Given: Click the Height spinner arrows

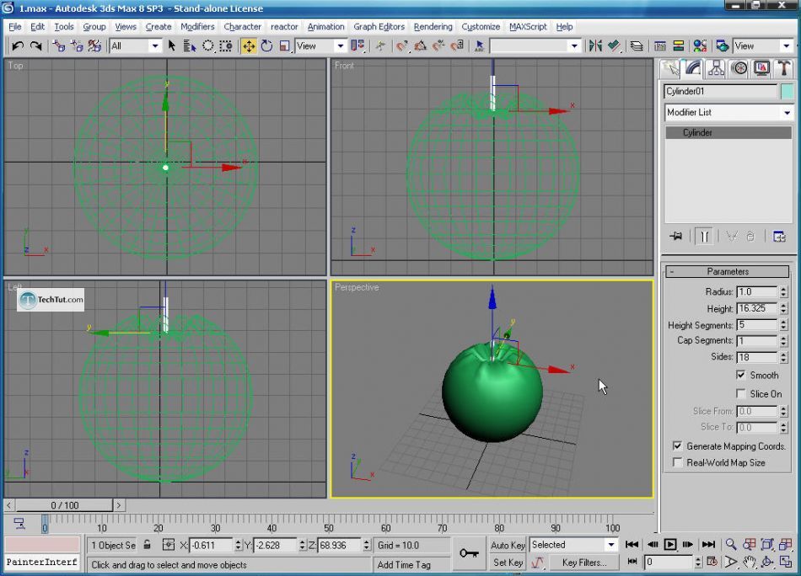Looking at the screenshot, I should click(x=783, y=309).
